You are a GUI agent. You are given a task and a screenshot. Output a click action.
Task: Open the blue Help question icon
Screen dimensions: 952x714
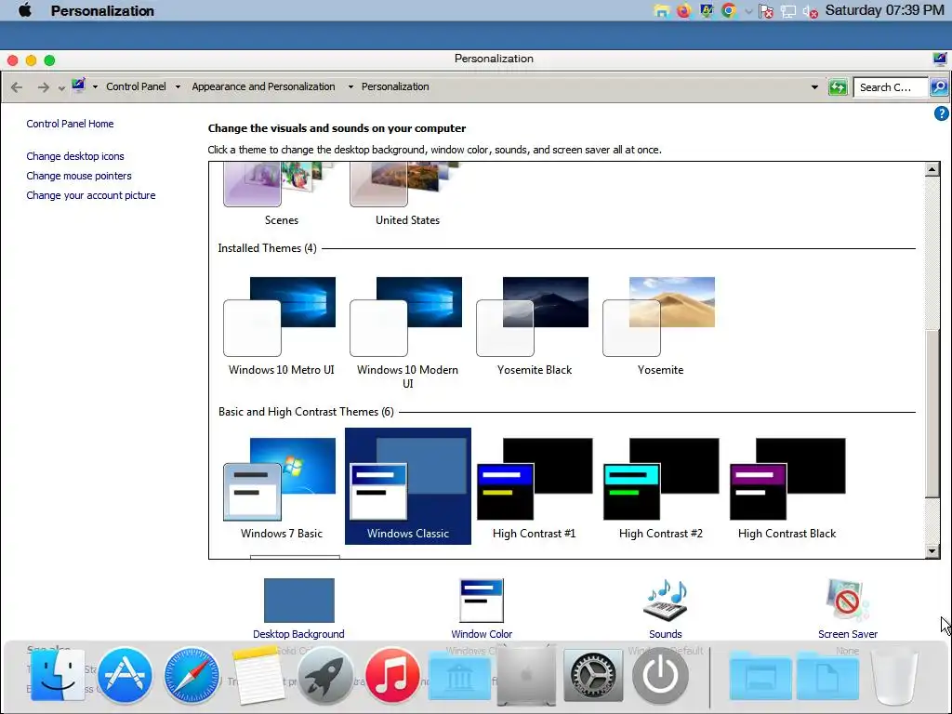(941, 113)
